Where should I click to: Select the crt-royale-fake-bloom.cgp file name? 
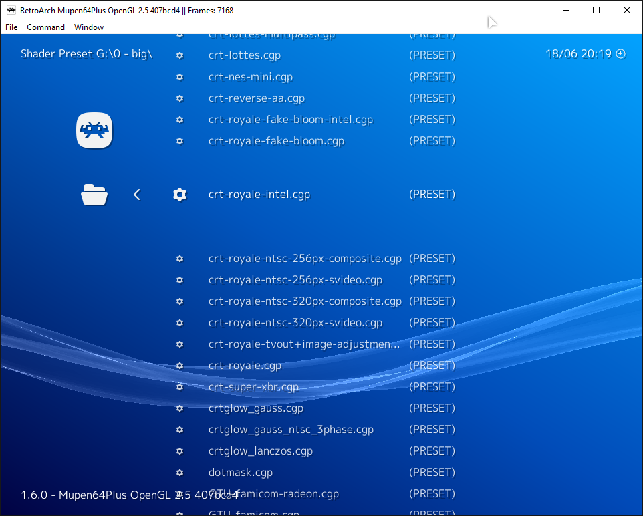(277, 140)
